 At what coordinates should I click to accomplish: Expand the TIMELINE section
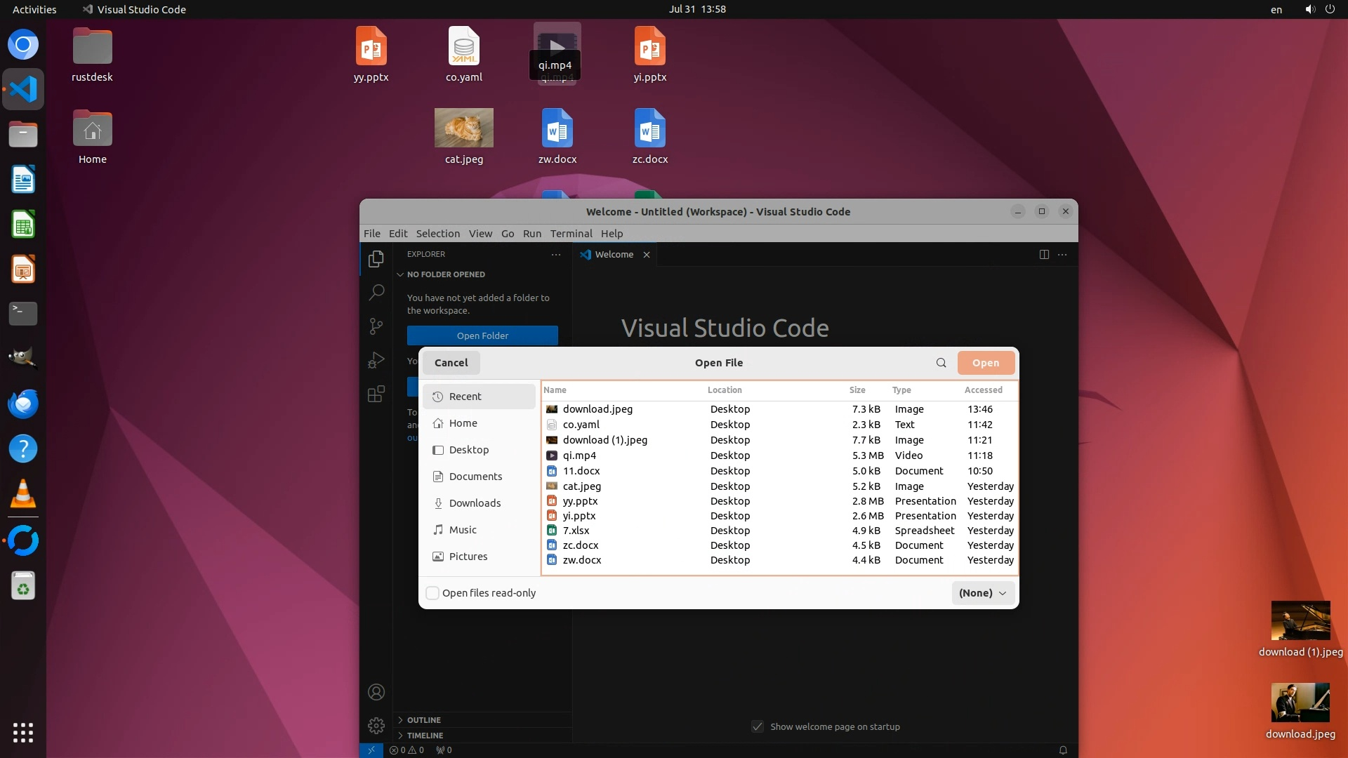pyautogui.click(x=424, y=736)
